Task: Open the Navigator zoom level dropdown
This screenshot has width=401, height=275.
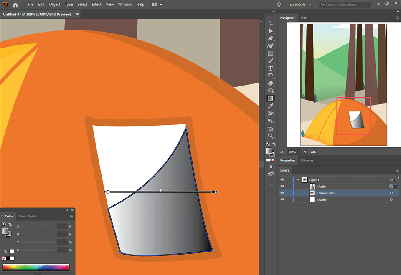Action: (x=305, y=152)
